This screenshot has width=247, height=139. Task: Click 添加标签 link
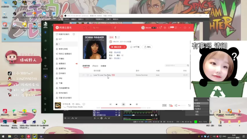click(x=117, y=53)
